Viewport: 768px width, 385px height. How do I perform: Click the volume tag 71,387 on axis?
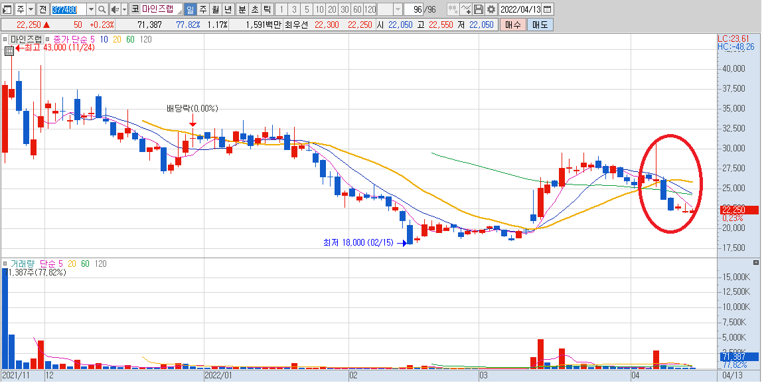[x=739, y=357]
